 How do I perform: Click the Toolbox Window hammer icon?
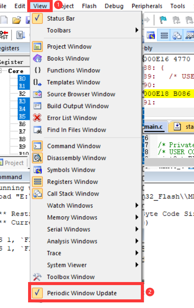tap(37, 277)
